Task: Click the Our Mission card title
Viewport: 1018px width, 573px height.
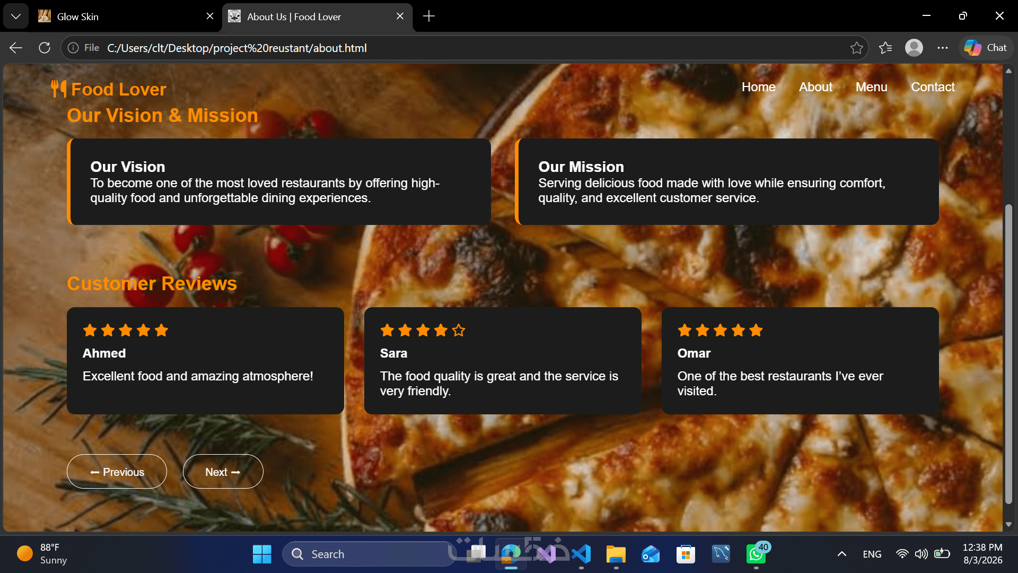Action: coord(581,167)
